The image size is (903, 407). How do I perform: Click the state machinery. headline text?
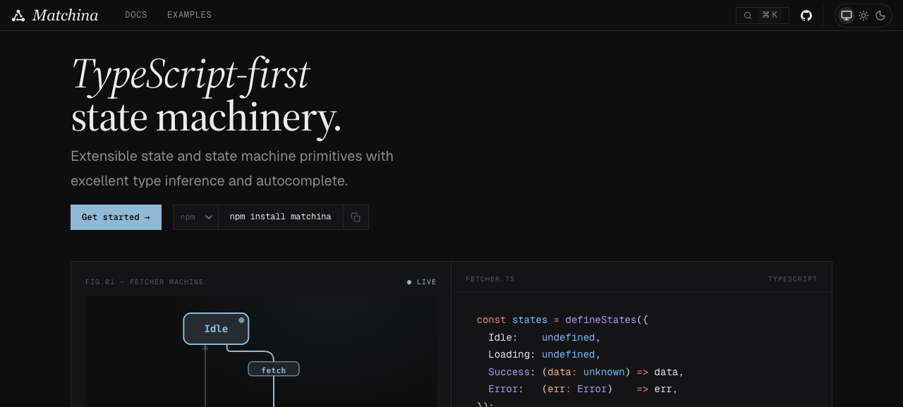pos(206,117)
